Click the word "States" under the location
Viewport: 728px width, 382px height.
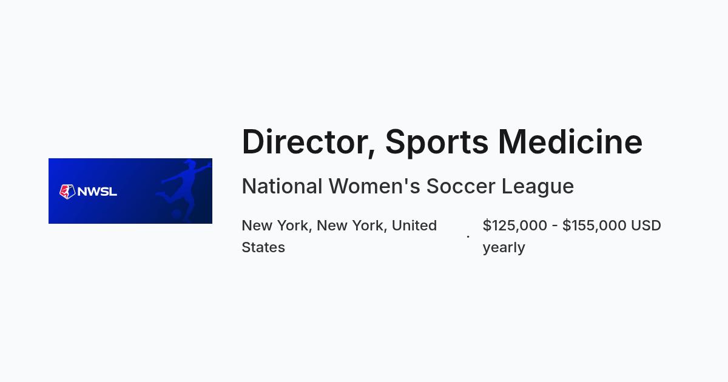click(263, 247)
